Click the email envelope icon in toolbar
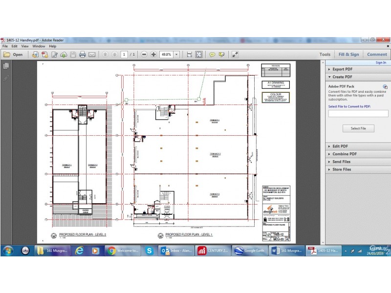 (92, 55)
